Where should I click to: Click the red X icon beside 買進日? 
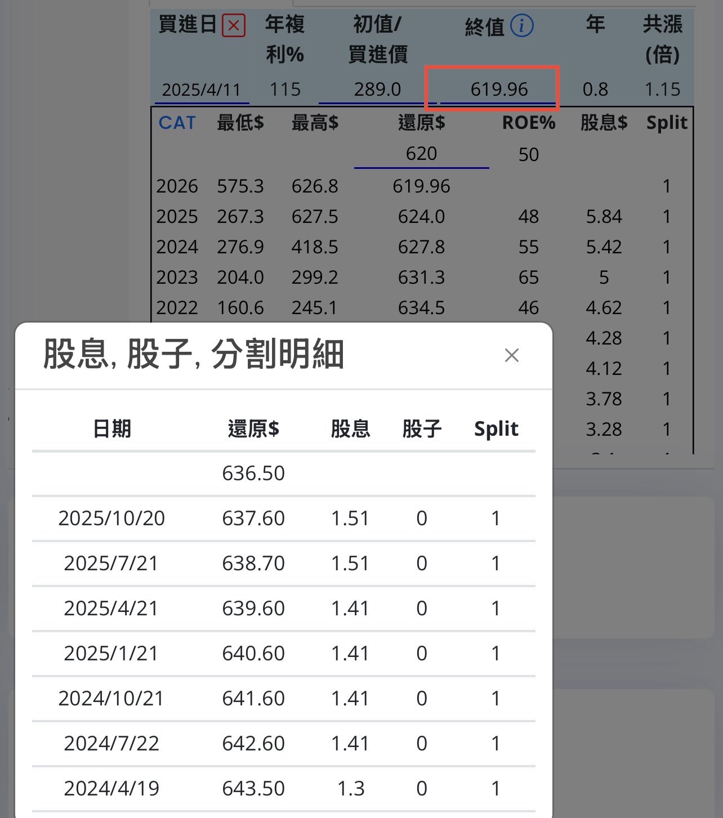pos(234,26)
